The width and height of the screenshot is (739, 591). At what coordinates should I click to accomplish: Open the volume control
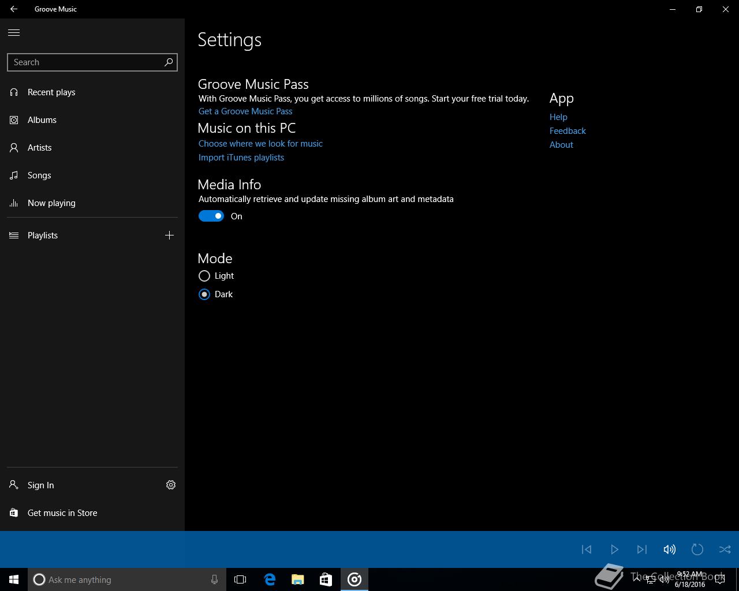669,549
